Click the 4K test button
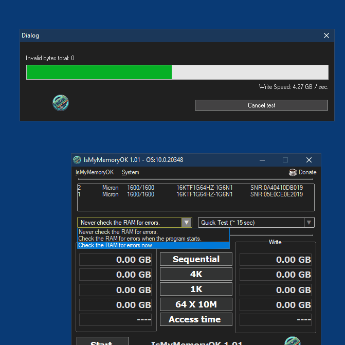Screen dimensions: 345x345 pos(196,274)
